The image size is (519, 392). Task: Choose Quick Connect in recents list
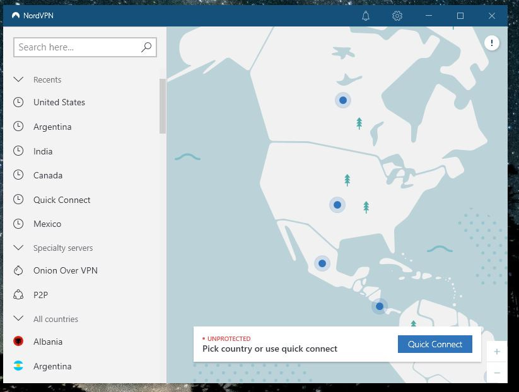62,200
